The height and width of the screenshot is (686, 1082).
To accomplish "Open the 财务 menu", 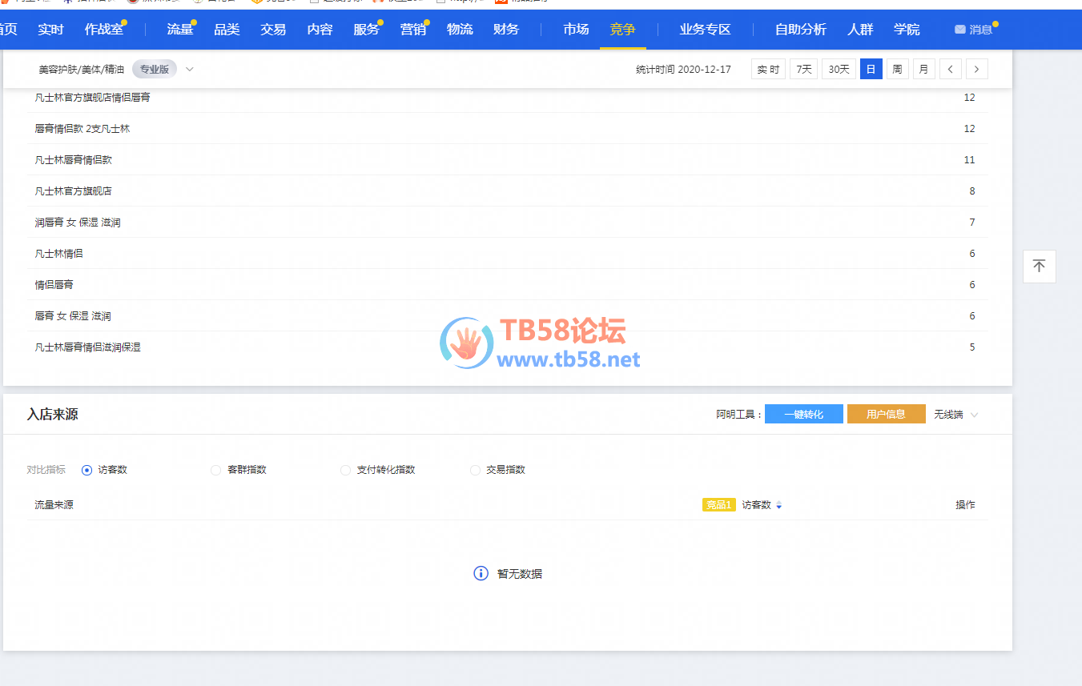I will click(x=506, y=30).
